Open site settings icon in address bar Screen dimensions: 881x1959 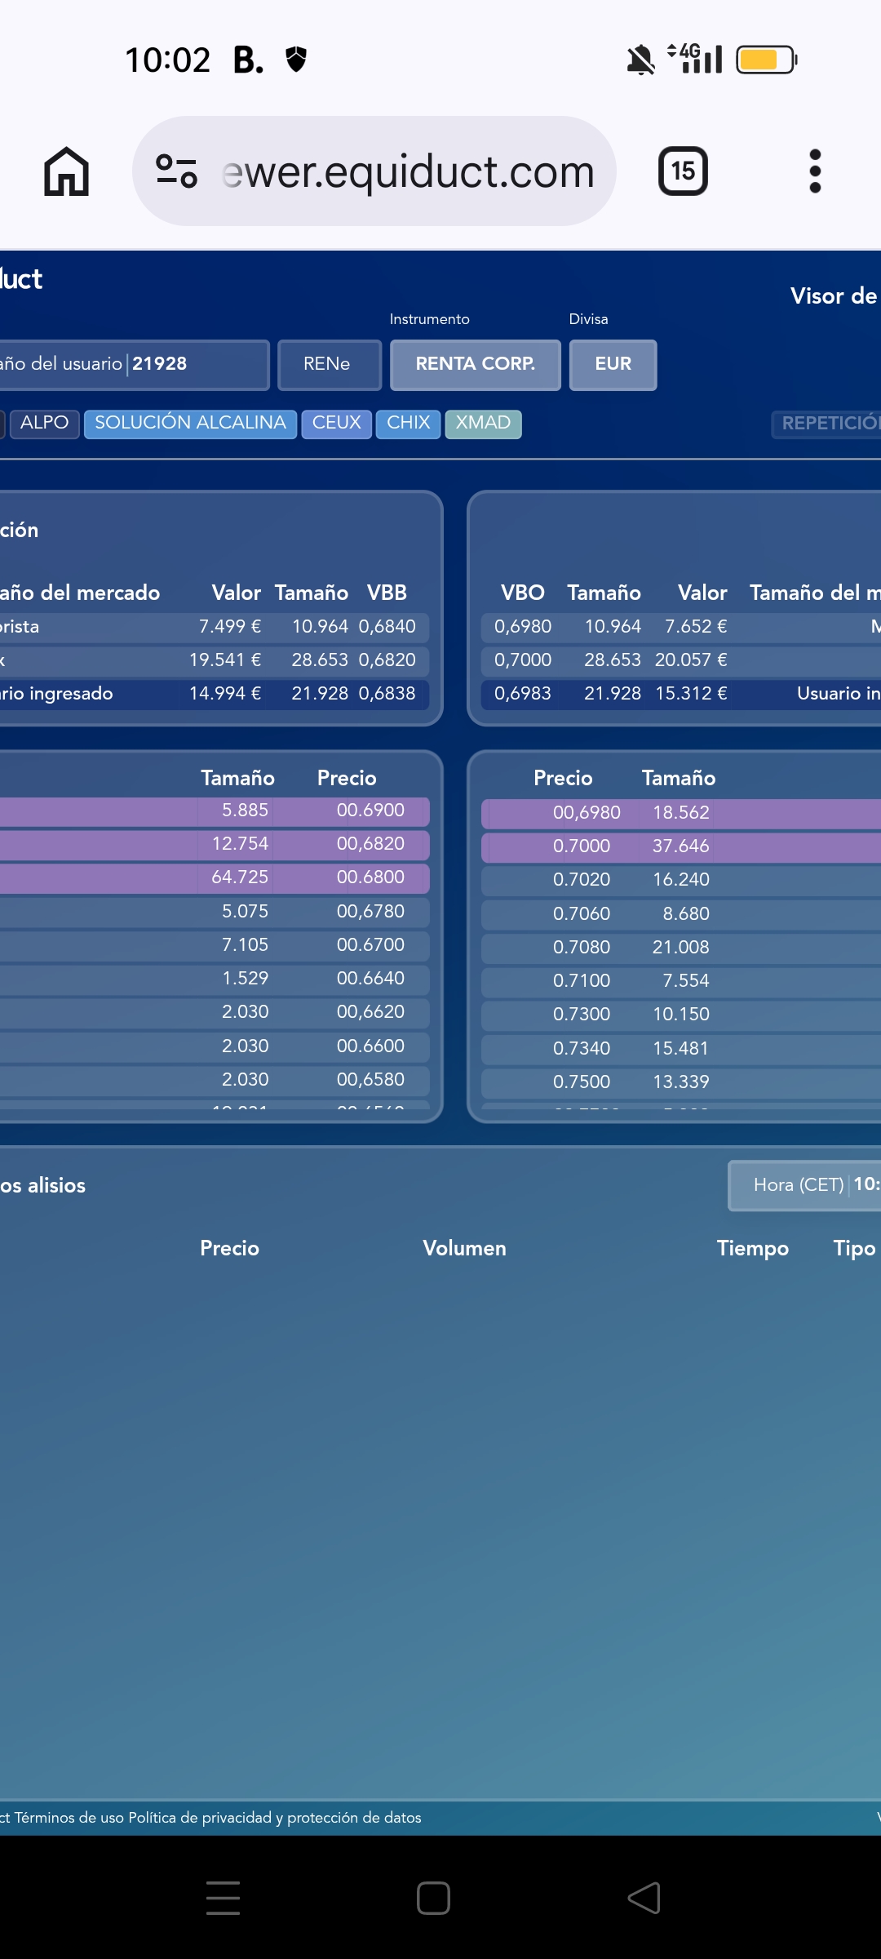click(176, 171)
